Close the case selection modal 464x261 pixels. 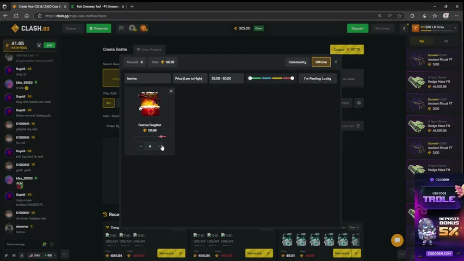tap(336, 62)
